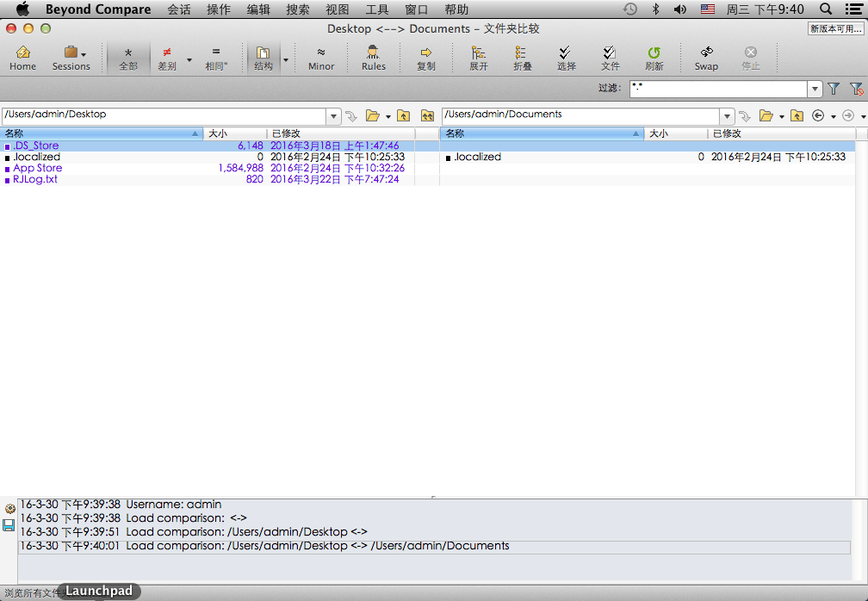This screenshot has height=601, width=868.
Task: Open the 结构 dropdown arrow
Action: click(x=286, y=59)
